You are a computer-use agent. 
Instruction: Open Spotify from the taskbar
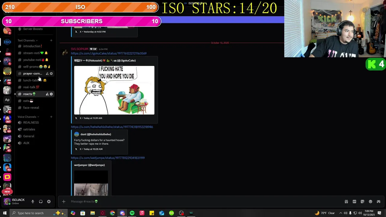(132, 213)
